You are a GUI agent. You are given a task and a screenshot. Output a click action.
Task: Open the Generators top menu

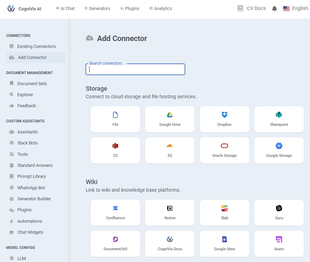97,9
